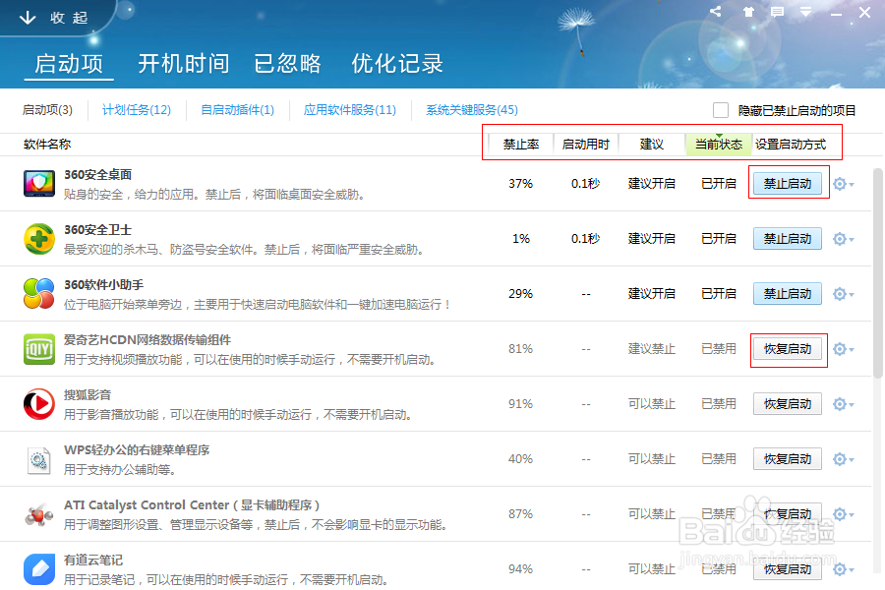The image size is (885, 590).
Task: Open the 自启动插件(1) link
Action: click(238, 109)
